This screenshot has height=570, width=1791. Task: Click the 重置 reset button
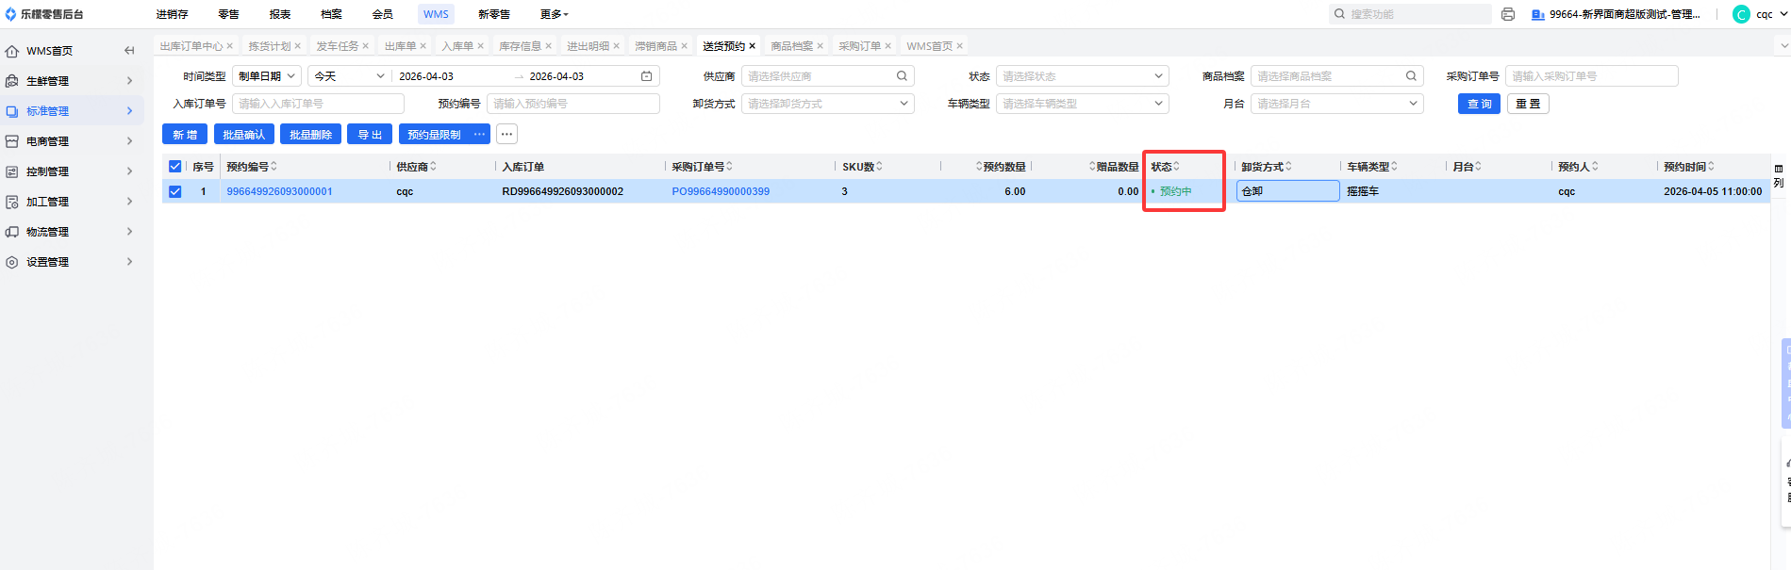(x=1528, y=104)
